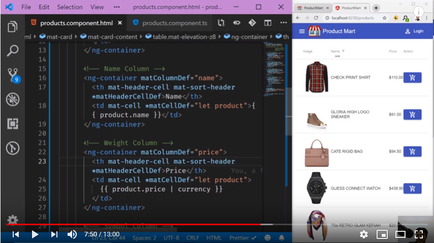
Task: Click the code minimap in the editor
Action: point(275,69)
